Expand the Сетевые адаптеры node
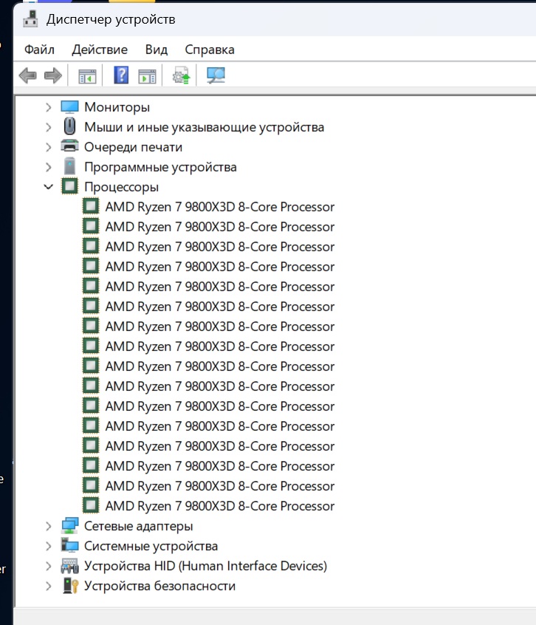 48,526
